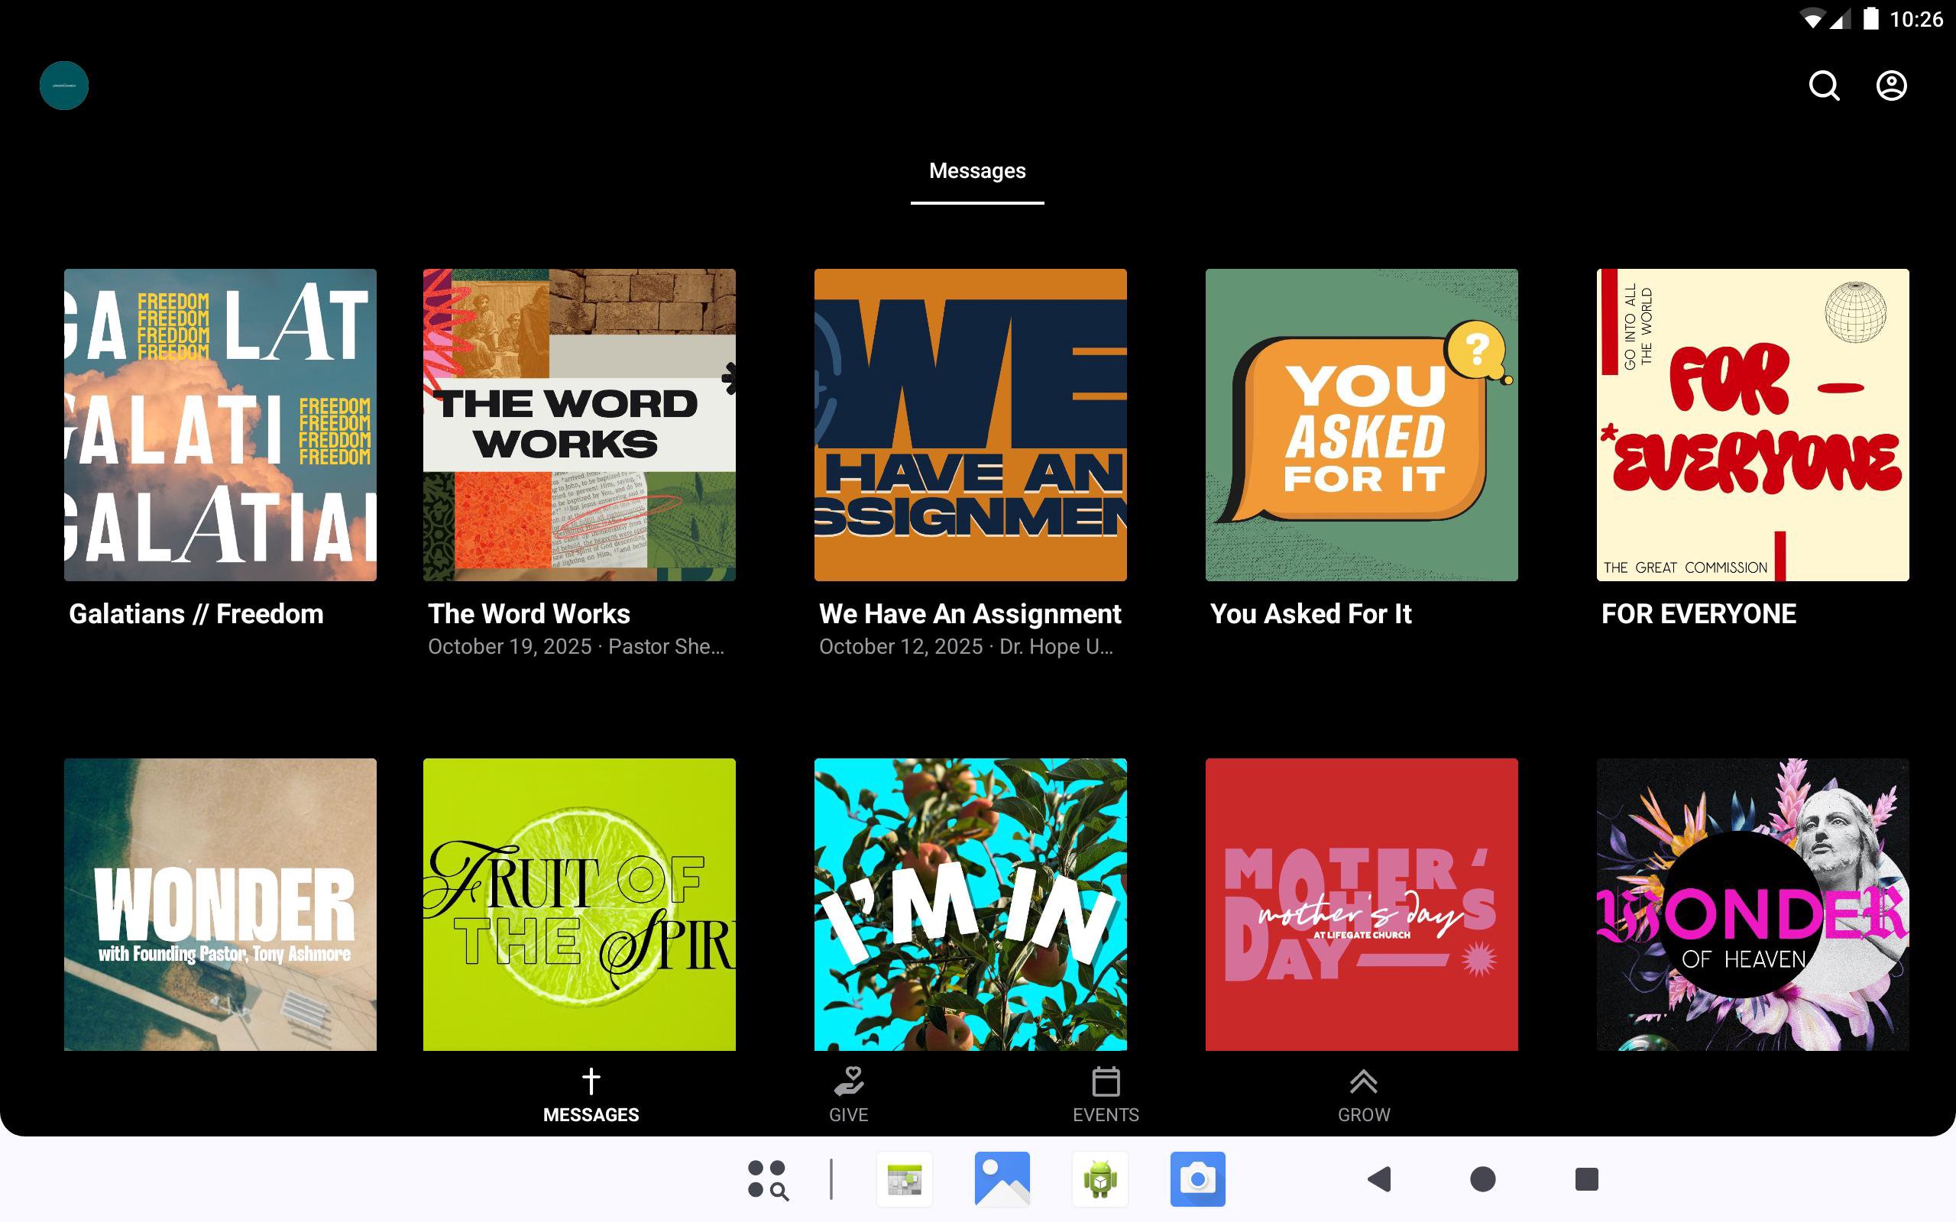The height and width of the screenshot is (1222, 1956).
Task: Open We Have An Assignment title
Action: tap(969, 614)
